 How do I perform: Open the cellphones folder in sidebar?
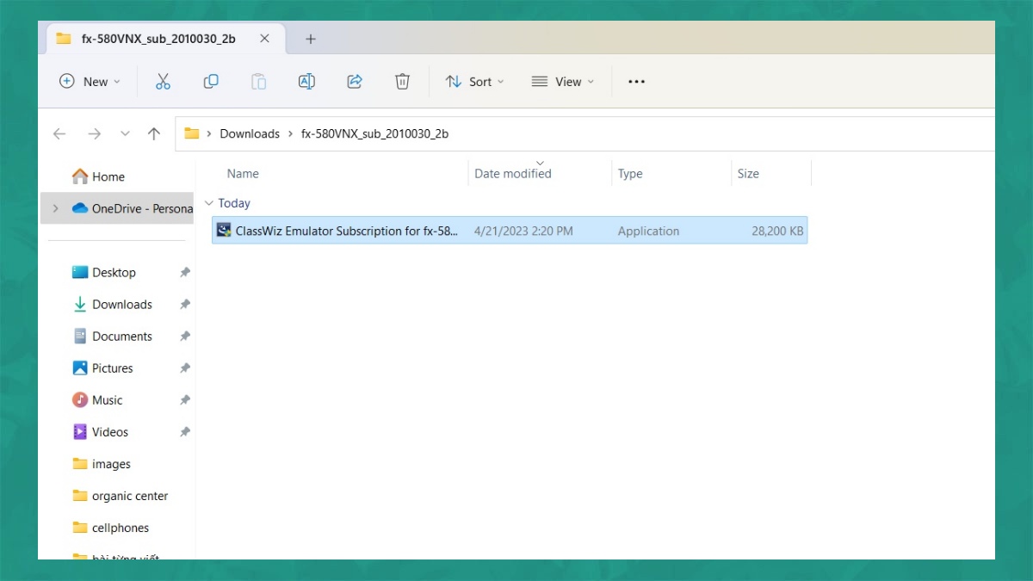121,528
